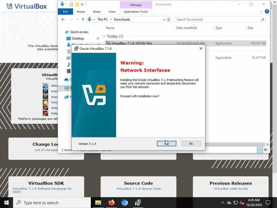Click the taskbar search box
This screenshot has width=277, height=208.
click(x=52, y=203)
